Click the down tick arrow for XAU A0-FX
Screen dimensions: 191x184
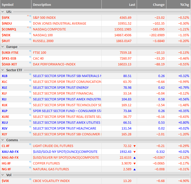point(134,152)
